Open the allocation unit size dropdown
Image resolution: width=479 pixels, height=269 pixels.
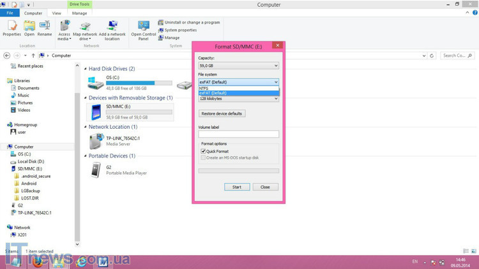(238, 99)
